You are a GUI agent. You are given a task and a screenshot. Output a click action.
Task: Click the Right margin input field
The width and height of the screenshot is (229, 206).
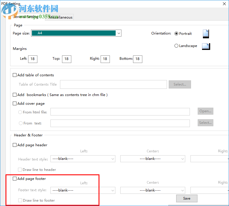(x=105, y=59)
